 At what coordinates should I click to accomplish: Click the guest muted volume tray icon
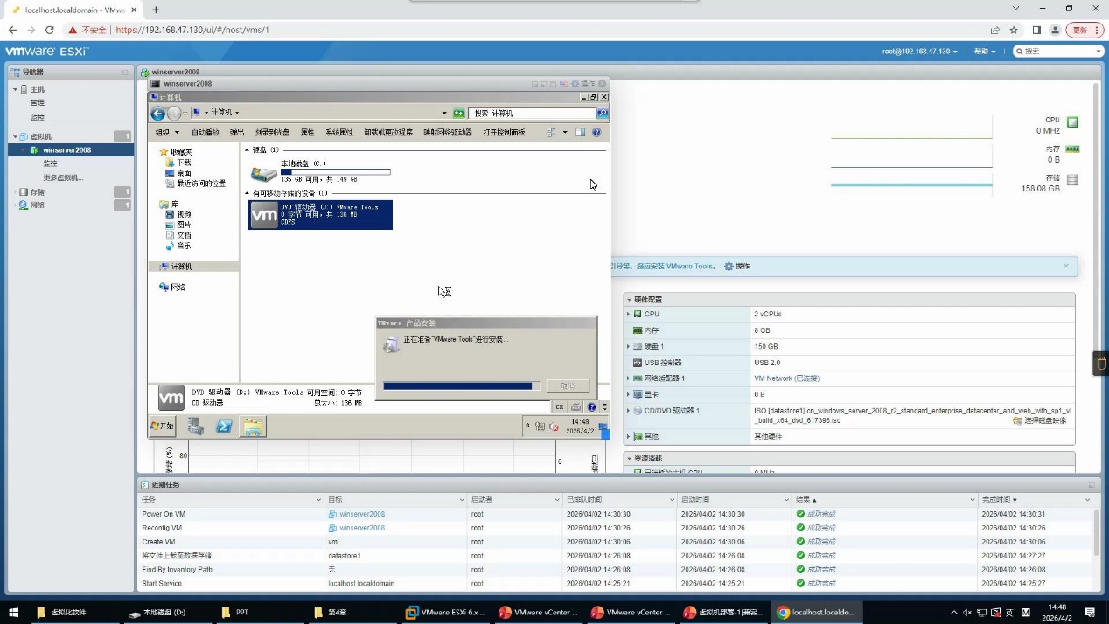tap(554, 426)
